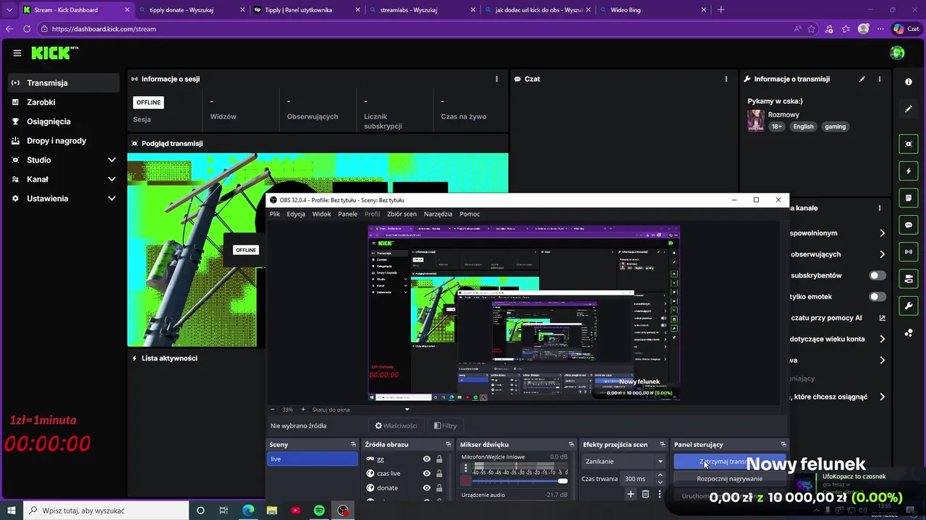Screen dimensions: 926x520
Task: Toggle lock on czas live source
Action: pyautogui.click(x=439, y=474)
